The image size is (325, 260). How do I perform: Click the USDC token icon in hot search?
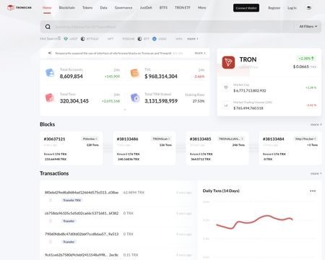(x=155, y=38)
